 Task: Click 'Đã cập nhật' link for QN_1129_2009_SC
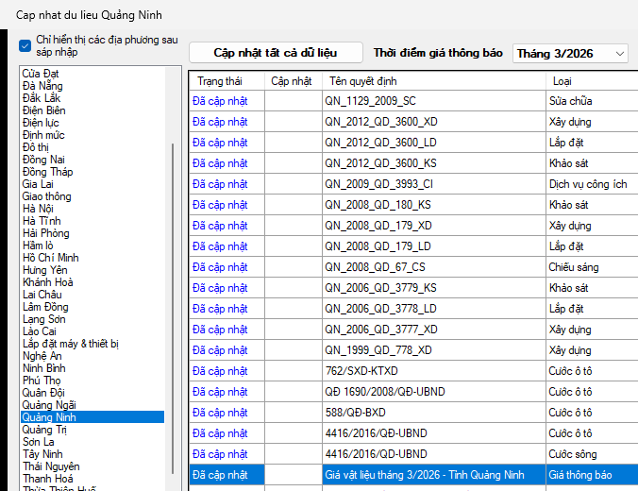tap(220, 101)
